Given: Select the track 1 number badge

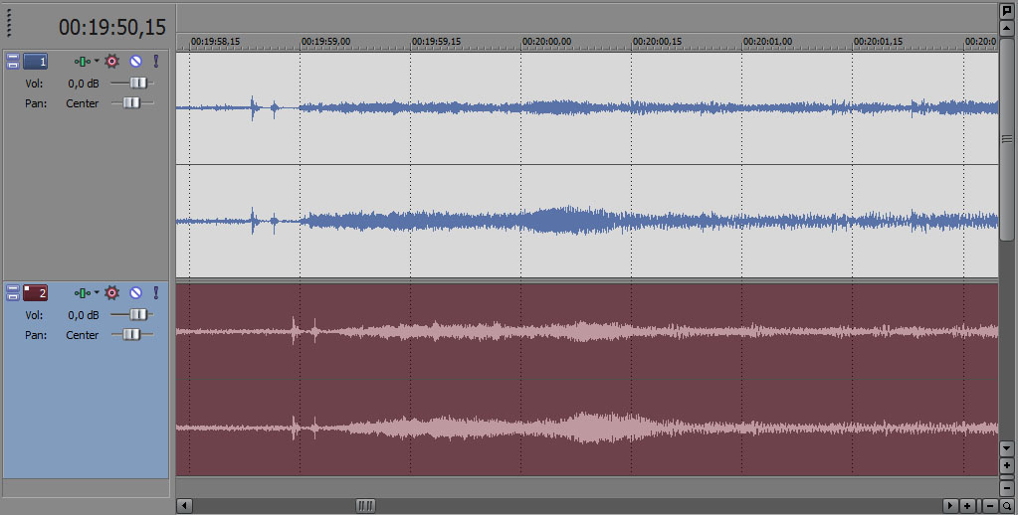Looking at the screenshot, I should click(x=36, y=62).
